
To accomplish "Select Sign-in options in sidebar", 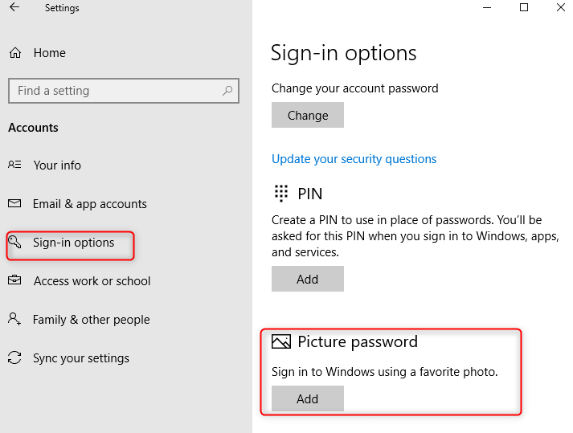I will click(x=73, y=243).
